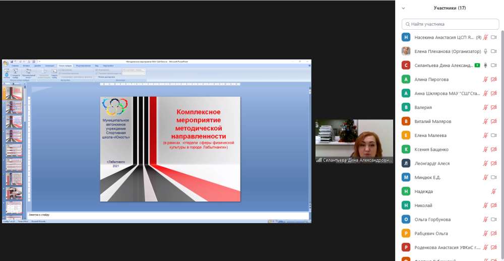Click Силантьева Дина's active microphone icon

pyautogui.click(x=486, y=66)
